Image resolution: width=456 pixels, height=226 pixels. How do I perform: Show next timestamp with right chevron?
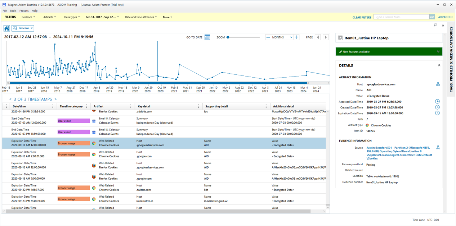[55, 99]
